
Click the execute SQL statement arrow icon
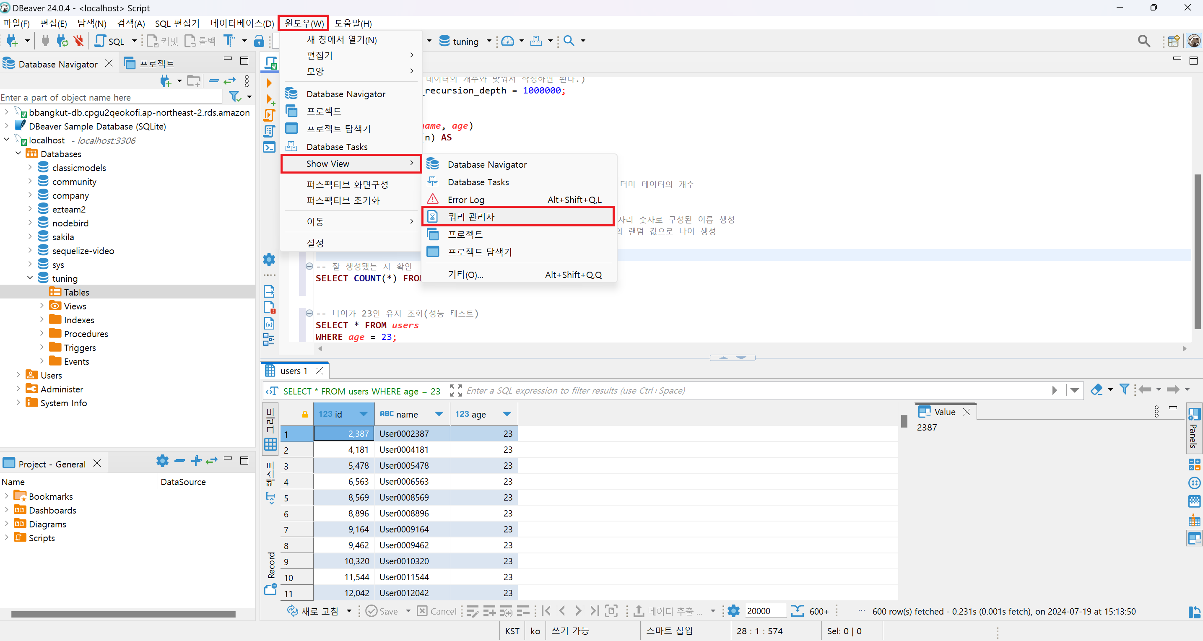[269, 83]
